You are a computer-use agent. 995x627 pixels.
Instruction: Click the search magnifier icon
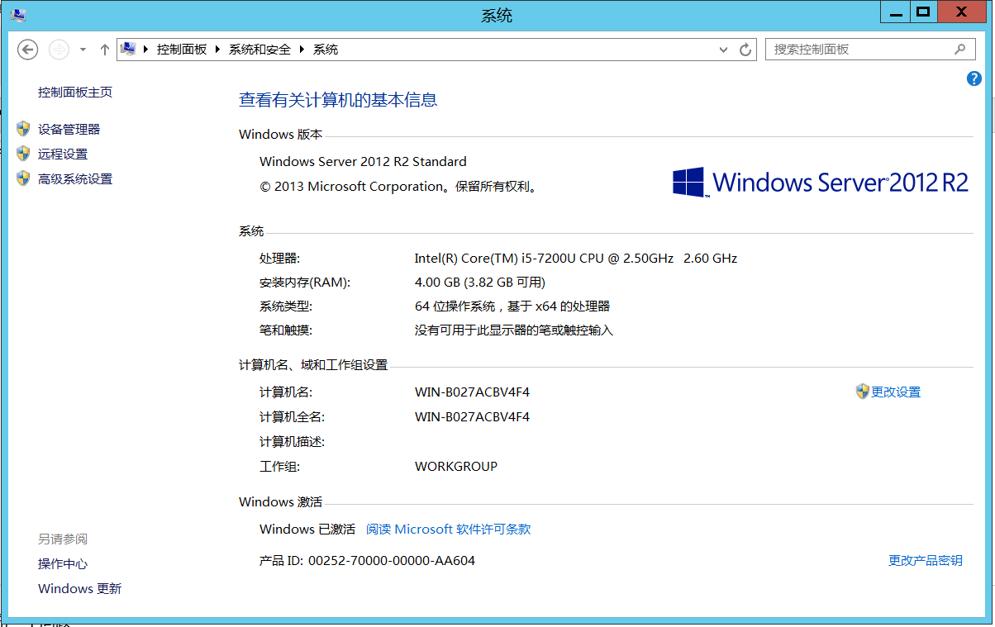[959, 49]
